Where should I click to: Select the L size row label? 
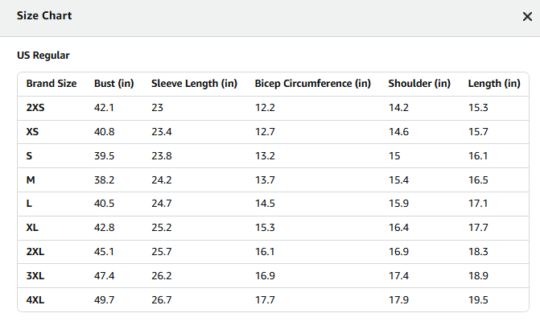(x=29, y=204)
